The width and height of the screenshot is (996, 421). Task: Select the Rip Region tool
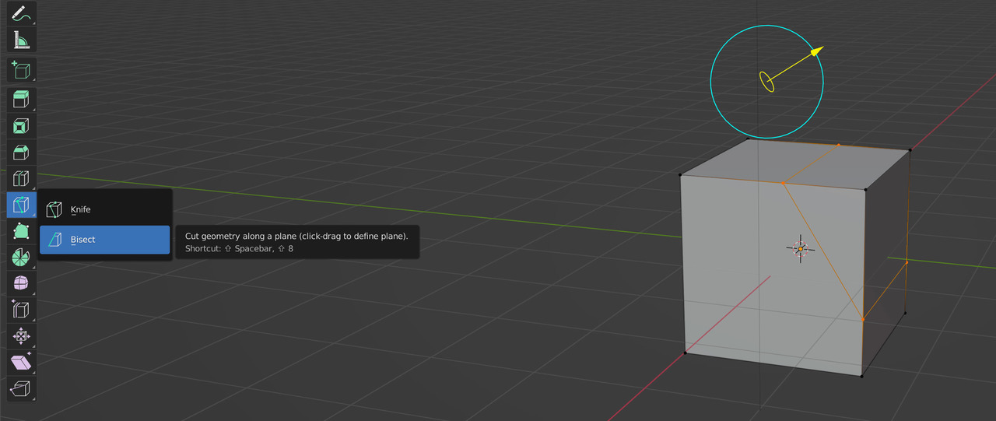pos(21,388)
